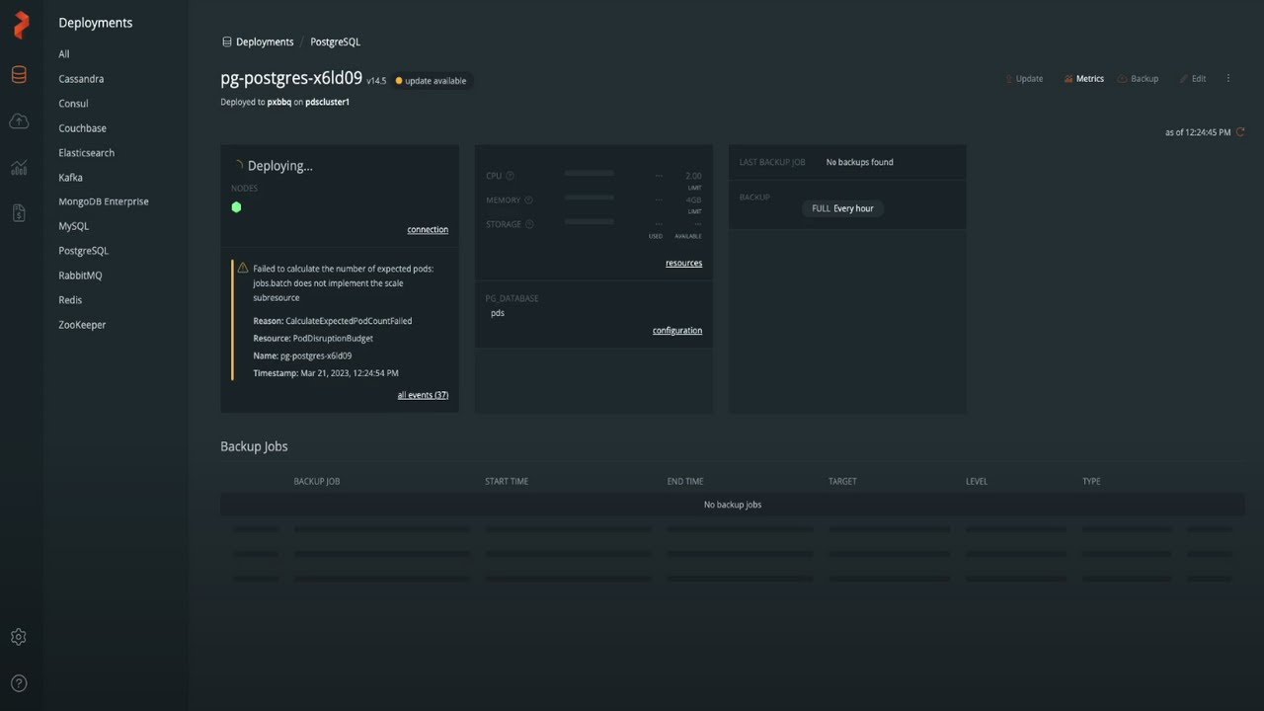Click the CalculateExpectedPodCountFailed reason text
The height and width of the screenshot is (711, 1264).
click(349, 321)
